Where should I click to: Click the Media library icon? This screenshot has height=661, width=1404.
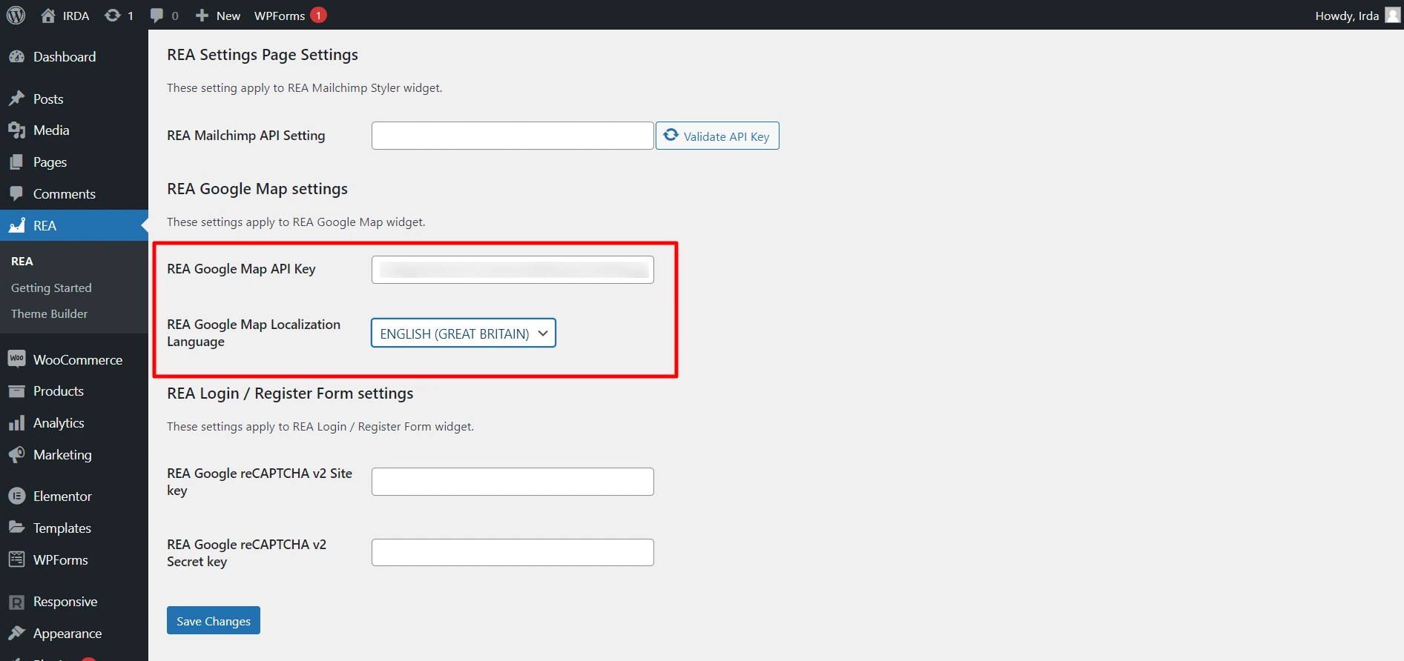(x=17, y=130)
